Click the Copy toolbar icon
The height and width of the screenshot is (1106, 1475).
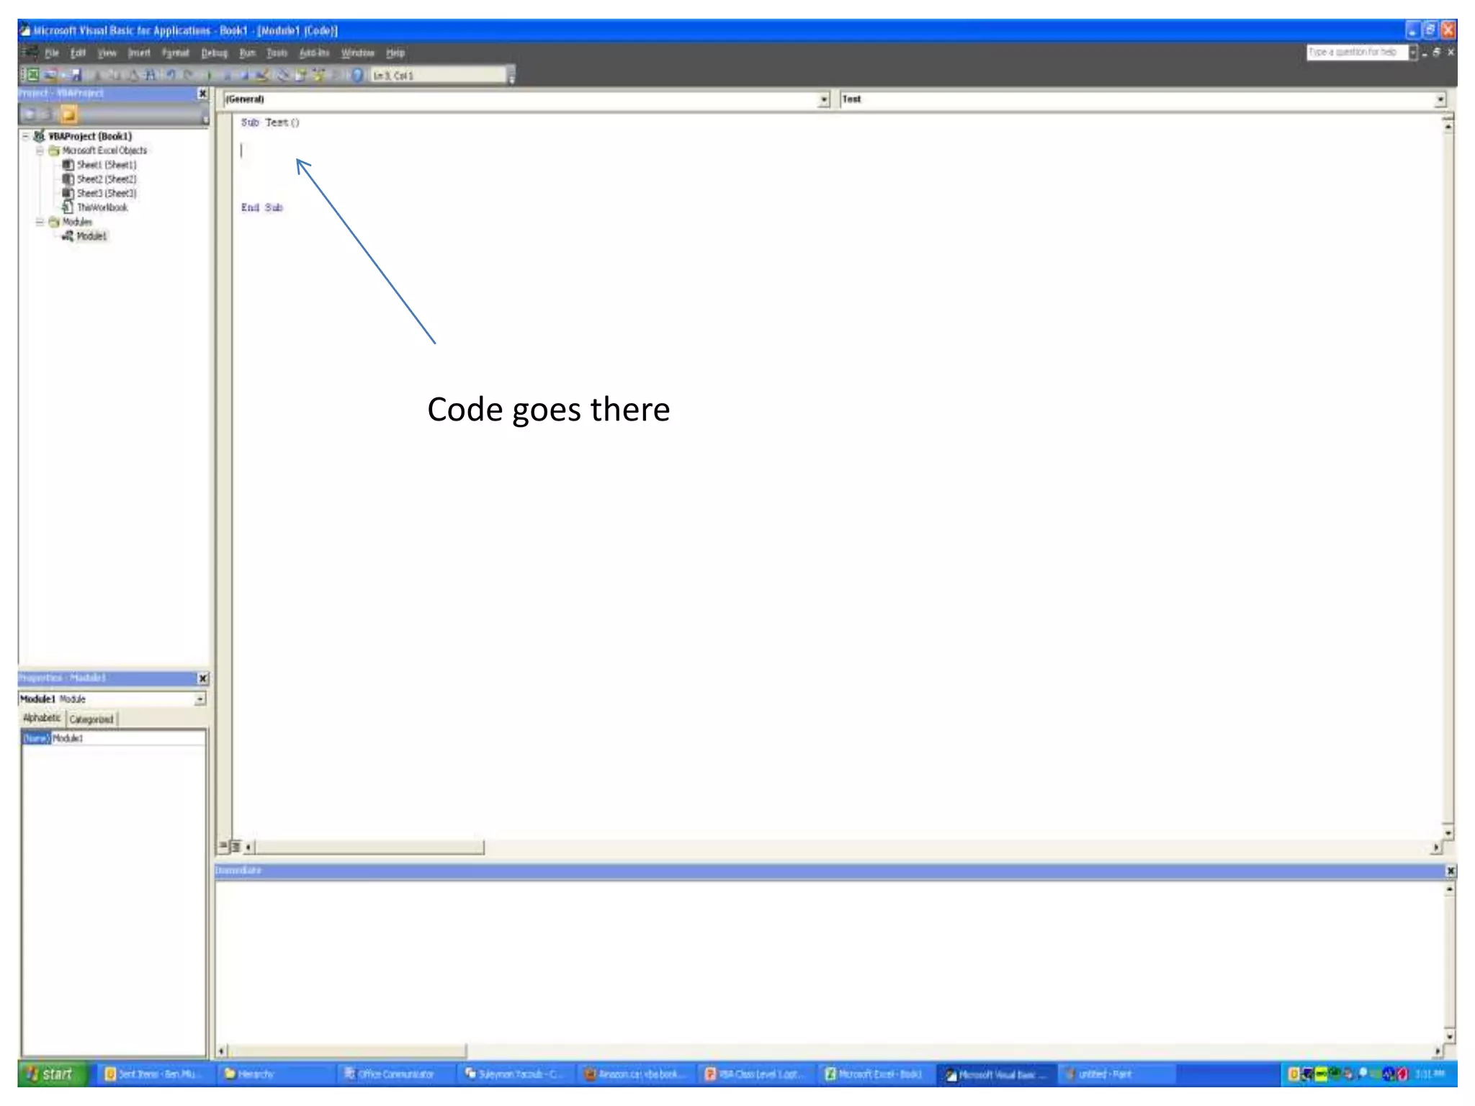pos(116,75)
